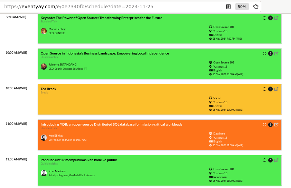The height and width of the screenshot is (188, 291).
Task: Mark the Keynote session as favorite circle
Action: [264, 18]
